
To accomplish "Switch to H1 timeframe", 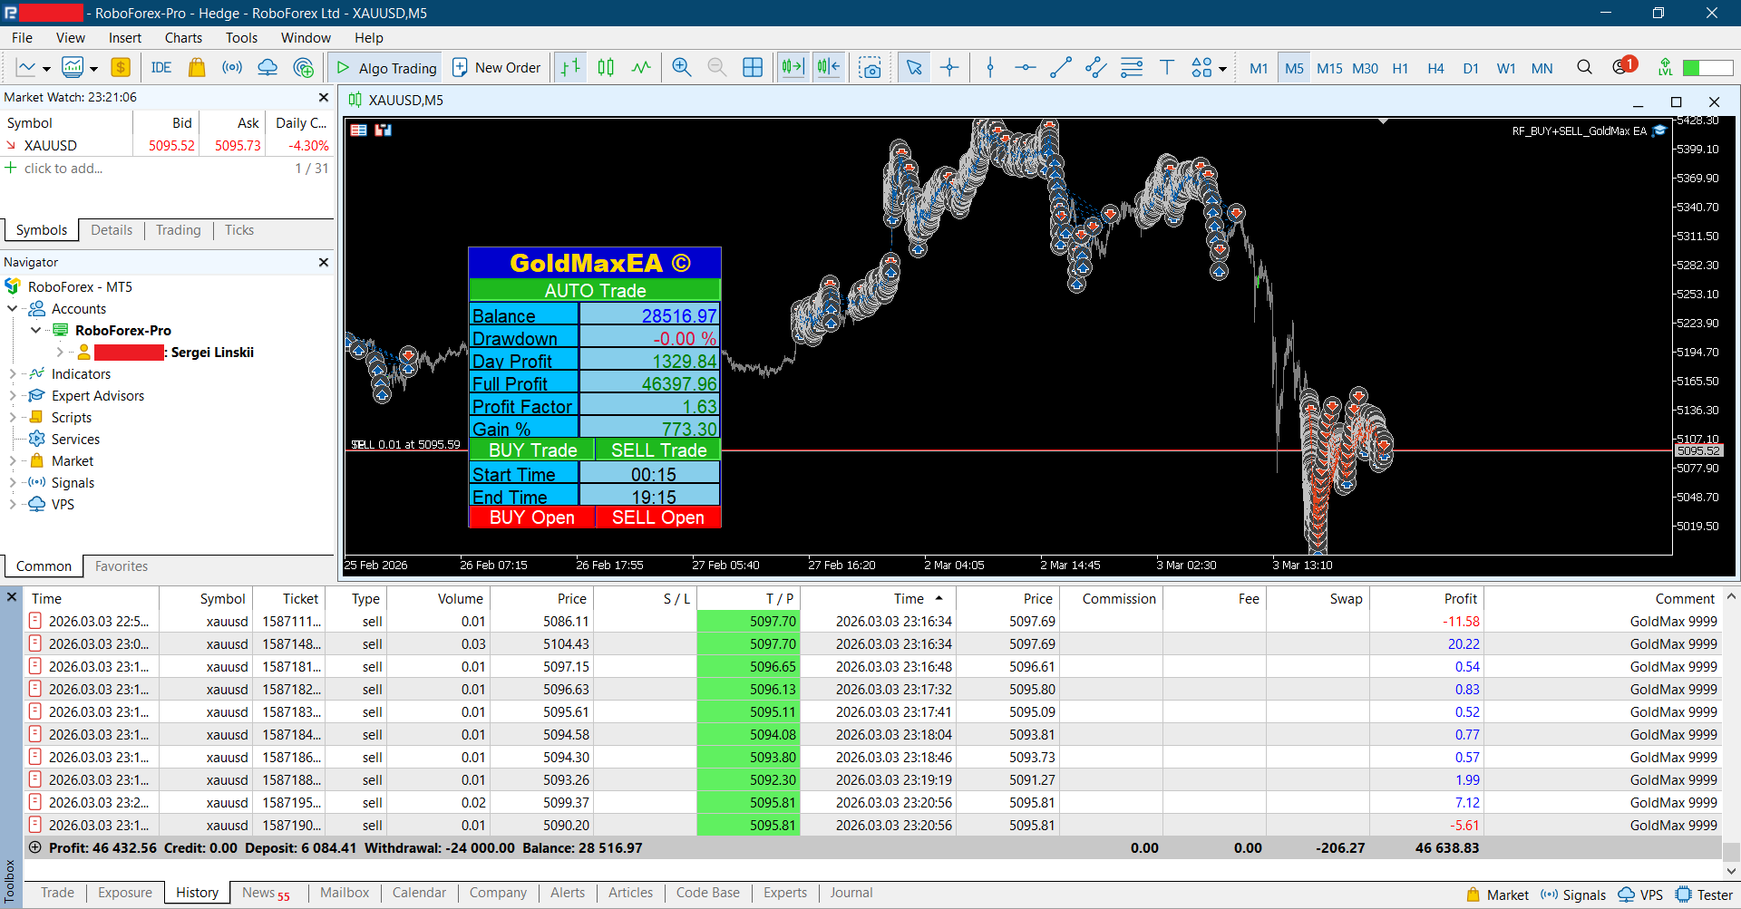I will tap(1400, 68).
